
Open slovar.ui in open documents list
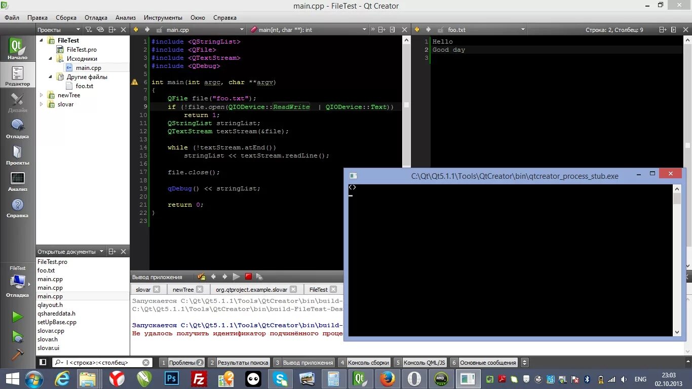(48, 348)
